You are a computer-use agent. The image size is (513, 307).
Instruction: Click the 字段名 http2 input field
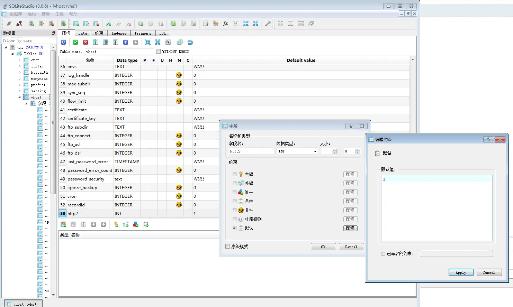point(251,151)
